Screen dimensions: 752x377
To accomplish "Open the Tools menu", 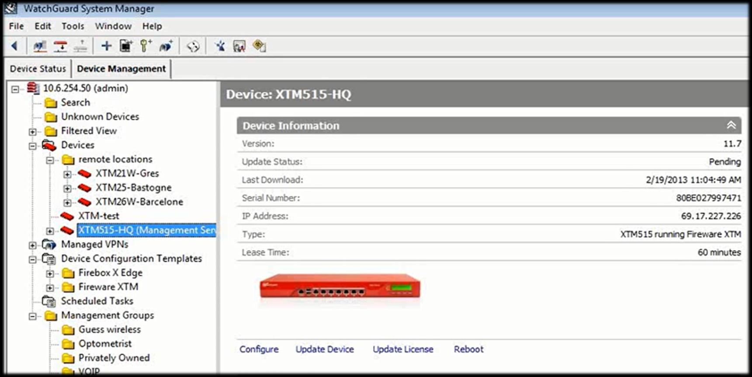I will pos(73,26).
